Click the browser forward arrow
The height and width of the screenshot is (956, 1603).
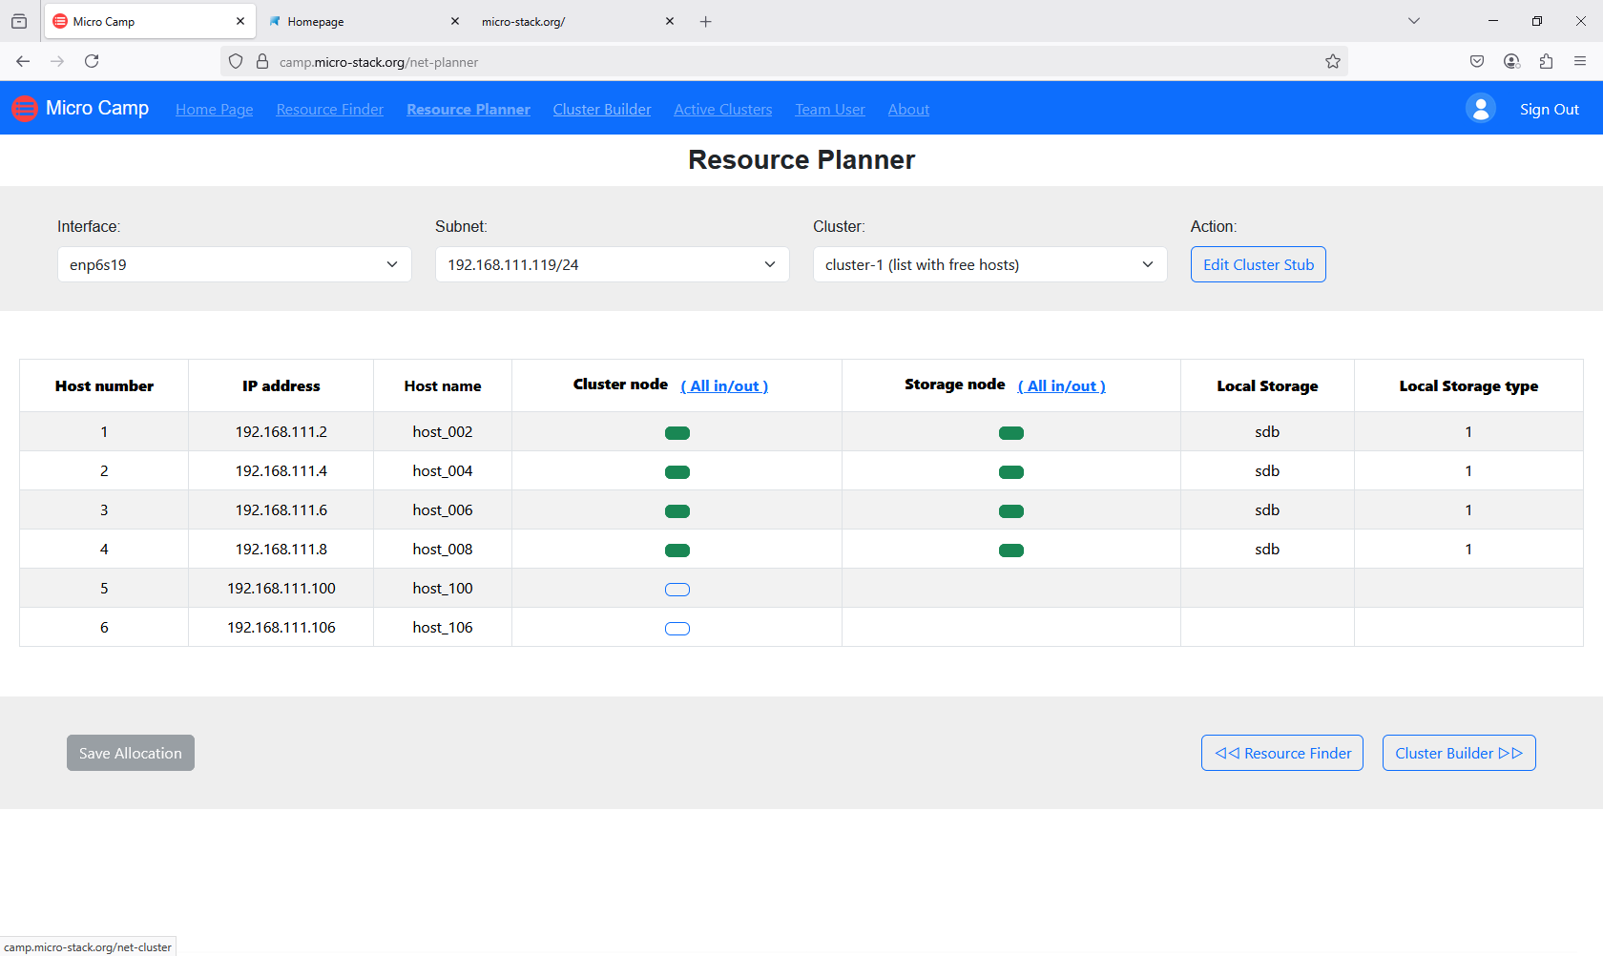57,61
